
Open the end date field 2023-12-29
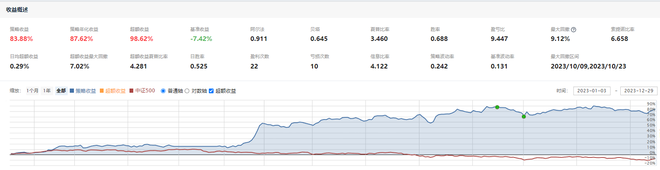tap(638, 91)
